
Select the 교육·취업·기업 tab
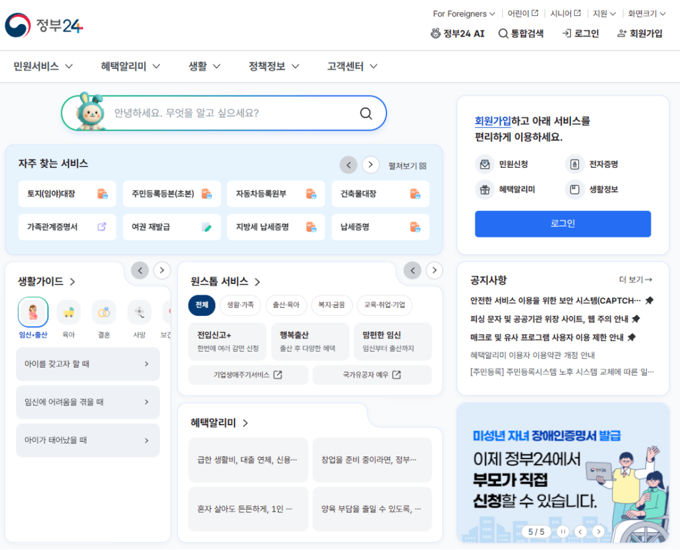(x=384, y=305)
